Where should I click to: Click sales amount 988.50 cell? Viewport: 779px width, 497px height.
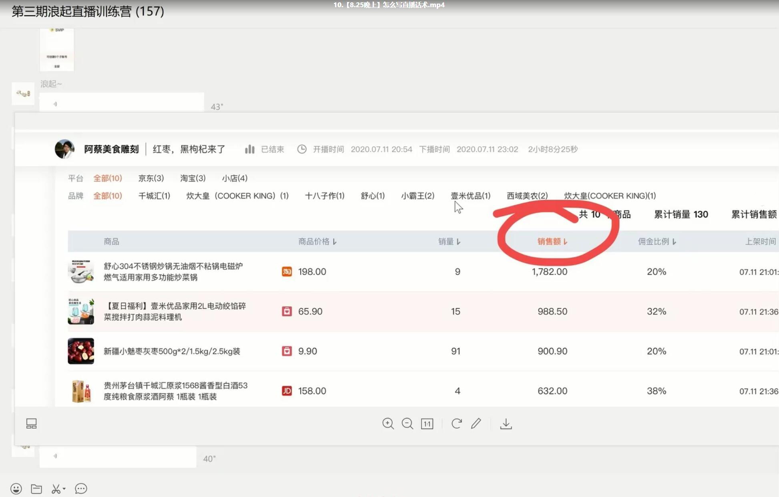tap(552, 311)
